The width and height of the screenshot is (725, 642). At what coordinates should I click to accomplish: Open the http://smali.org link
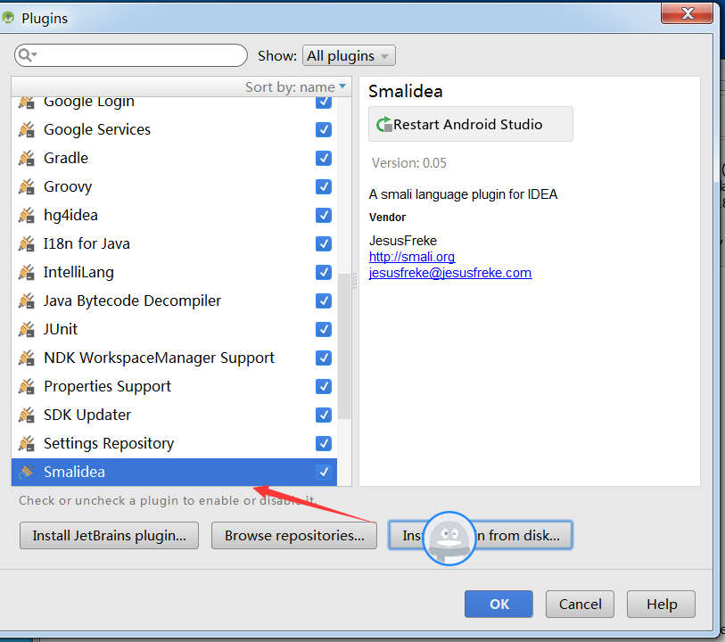pyautogui.click(x=412, y=257)
